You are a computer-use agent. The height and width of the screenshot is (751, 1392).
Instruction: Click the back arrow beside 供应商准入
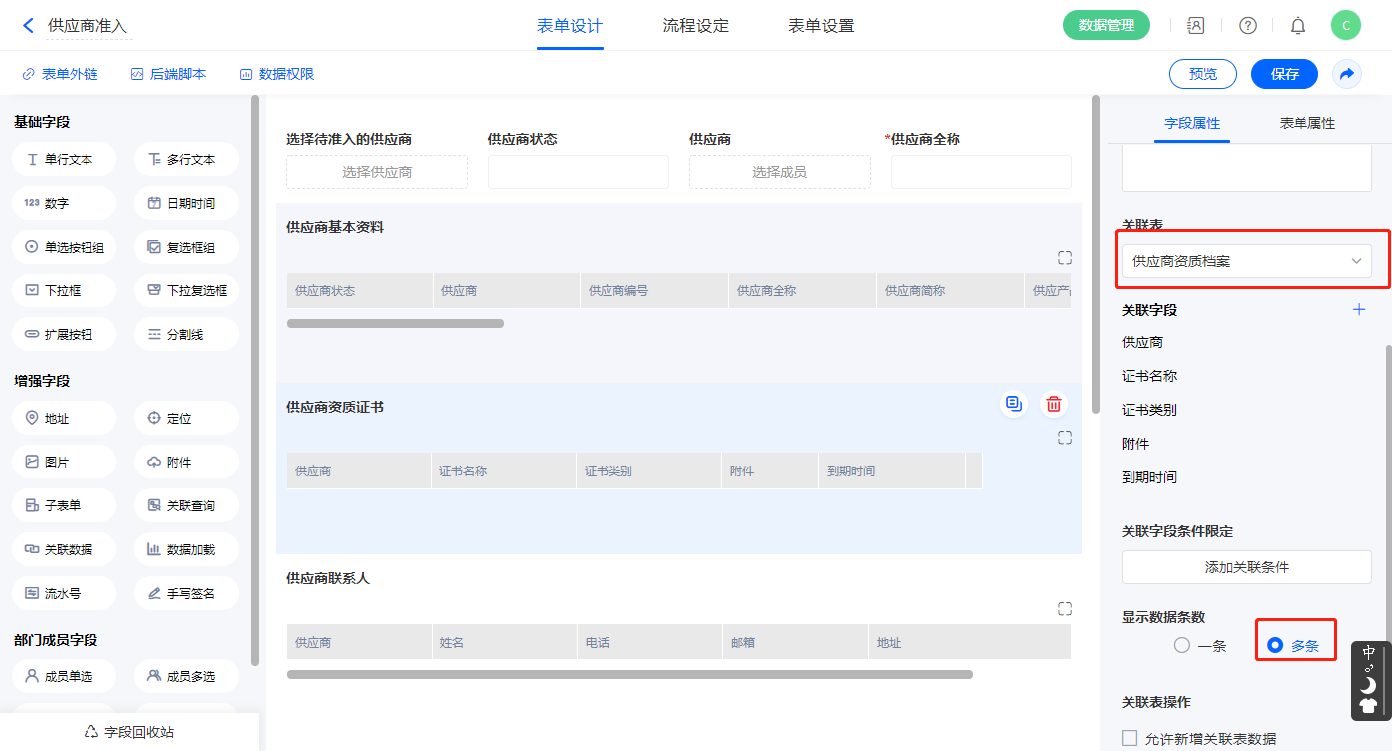[x=28, y=26]
